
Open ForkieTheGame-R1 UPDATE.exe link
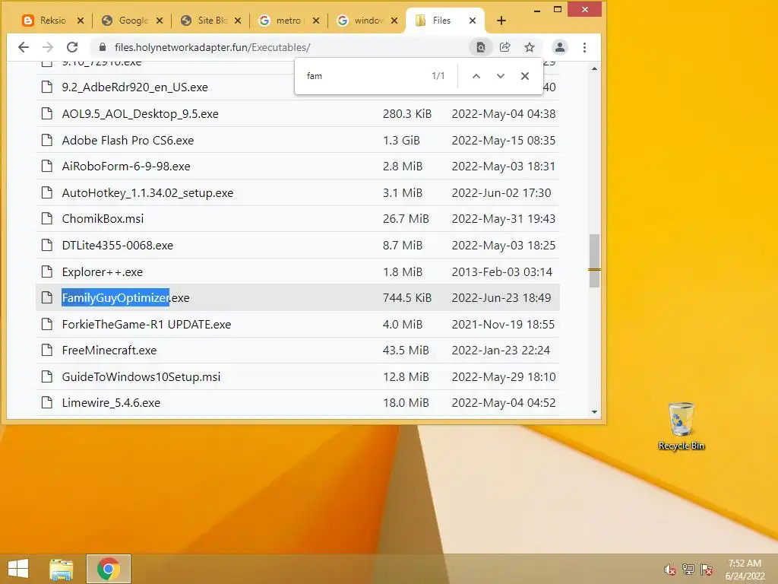click(147, 324)
